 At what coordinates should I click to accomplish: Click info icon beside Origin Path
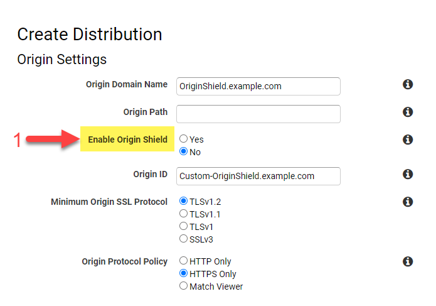[x=408, y=112]
